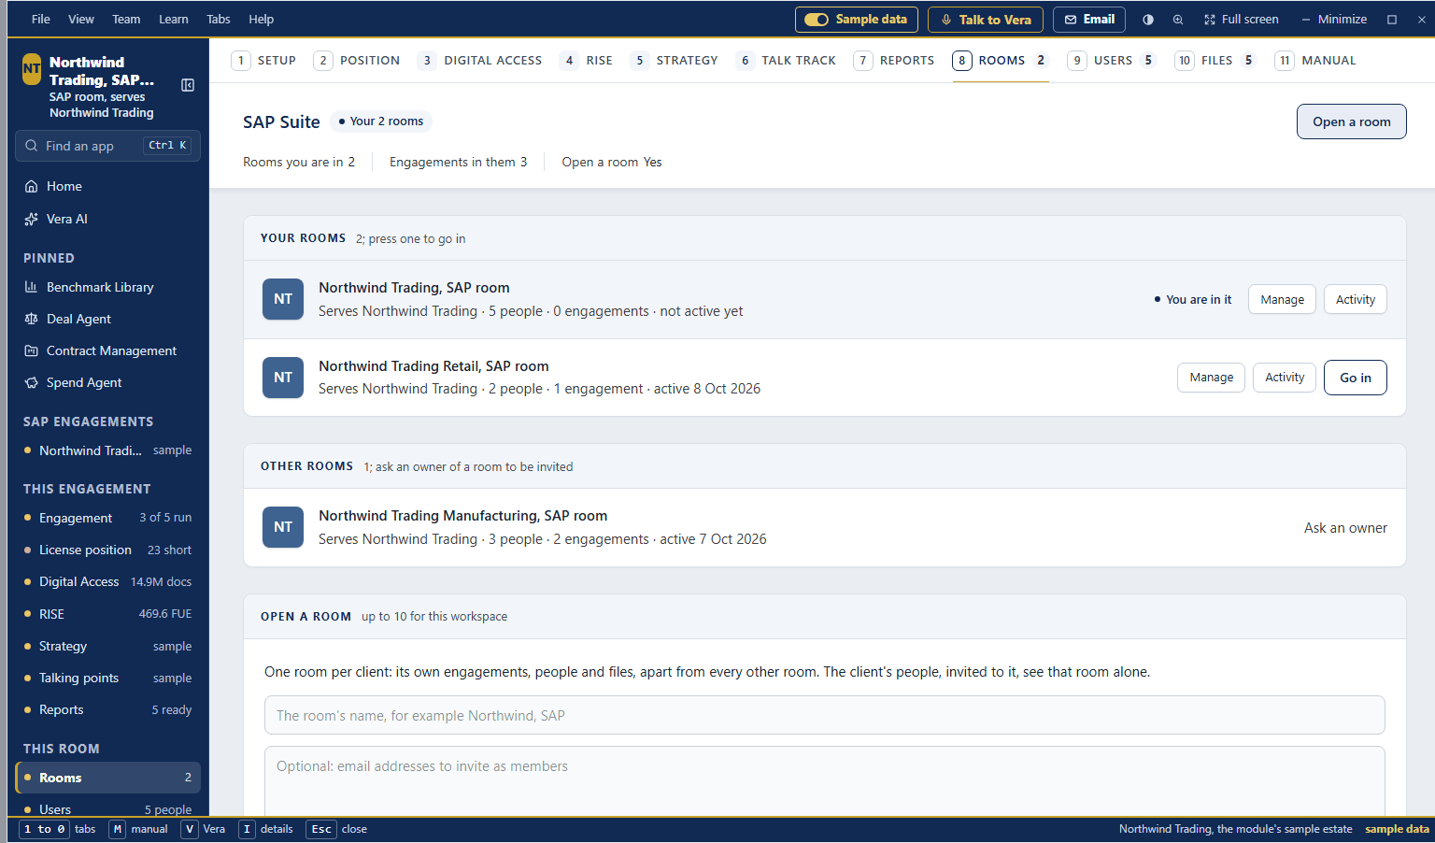
Task: Select the USERS tab
Action: pos(1112,61)
